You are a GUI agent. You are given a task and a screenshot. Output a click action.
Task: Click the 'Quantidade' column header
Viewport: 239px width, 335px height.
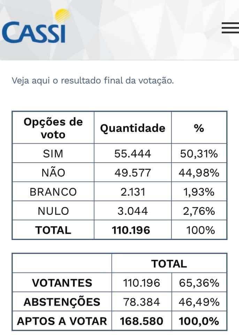tap(133, 128)
